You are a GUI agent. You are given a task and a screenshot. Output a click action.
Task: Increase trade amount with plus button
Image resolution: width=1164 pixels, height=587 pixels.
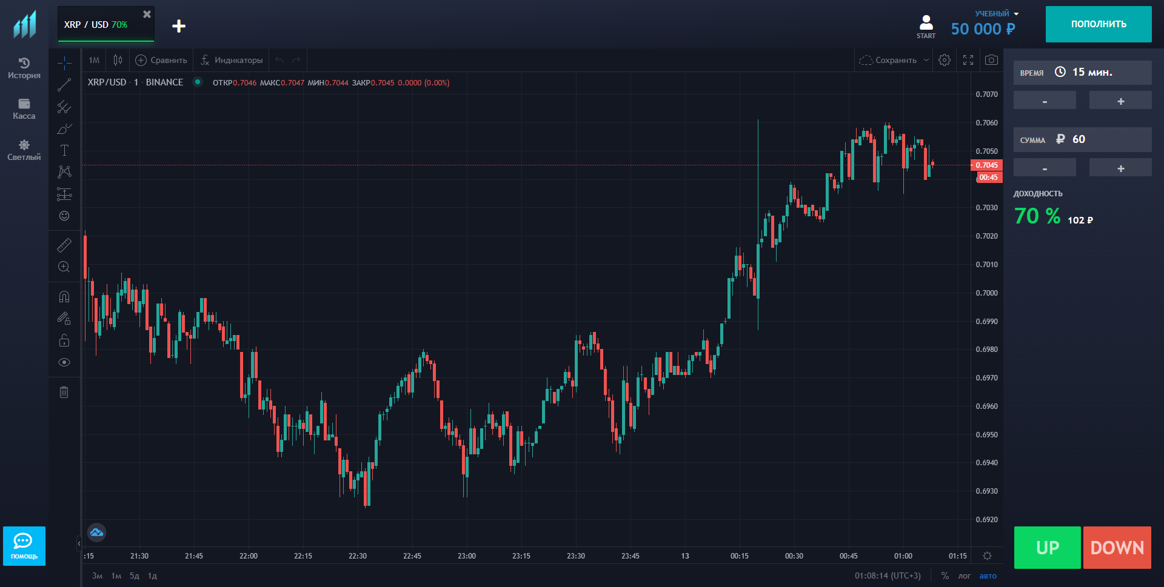coord(1120,168)
